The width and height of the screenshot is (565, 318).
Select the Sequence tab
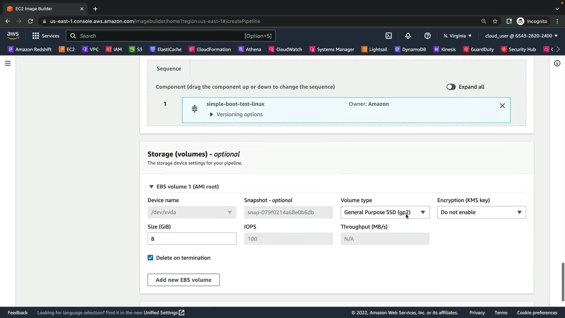(x=169, y=69)
